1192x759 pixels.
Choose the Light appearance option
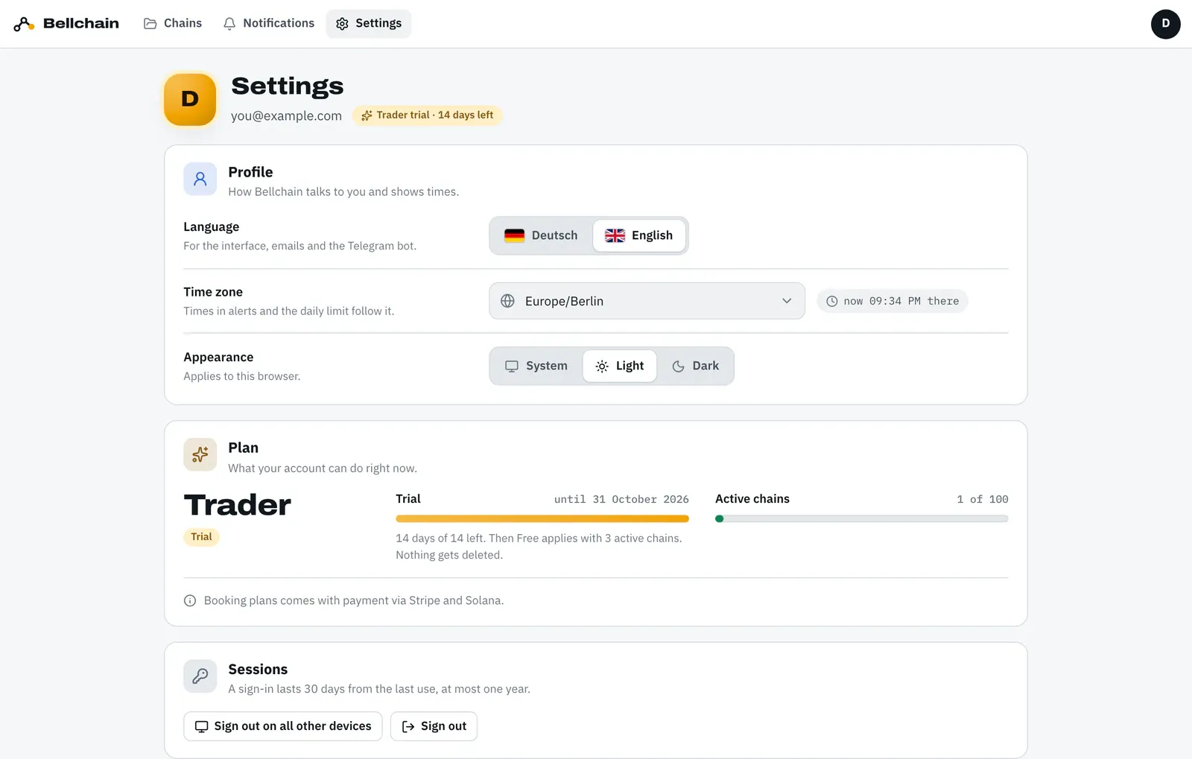click(620, 366)
